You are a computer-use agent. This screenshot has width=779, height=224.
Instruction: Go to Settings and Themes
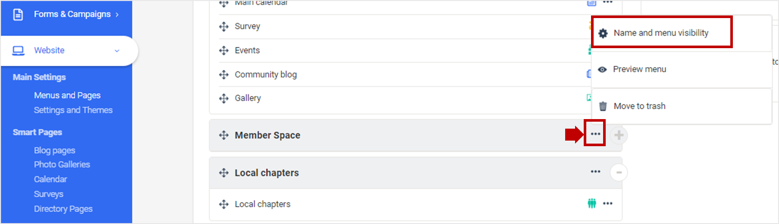pyautogui.click(x=73, y=110)
